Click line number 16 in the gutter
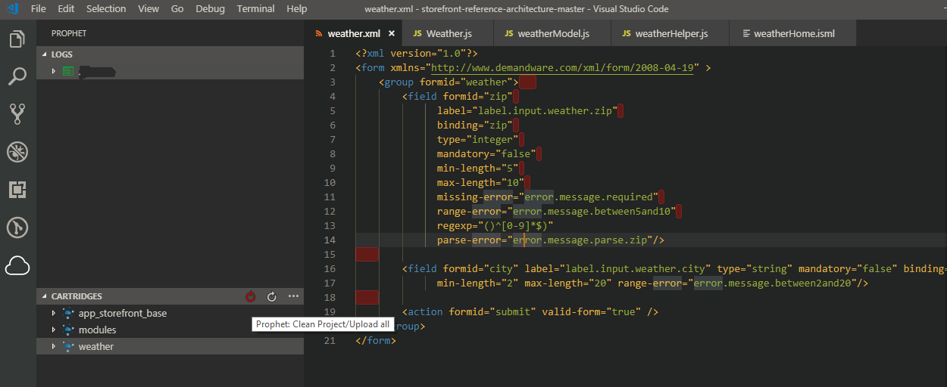The width and height of the screenshot is (947, 387). coord(330,269)
